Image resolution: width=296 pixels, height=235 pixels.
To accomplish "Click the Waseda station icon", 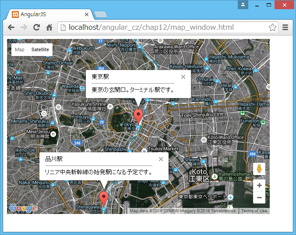I will pyautogui.click(x=82, y=88).
